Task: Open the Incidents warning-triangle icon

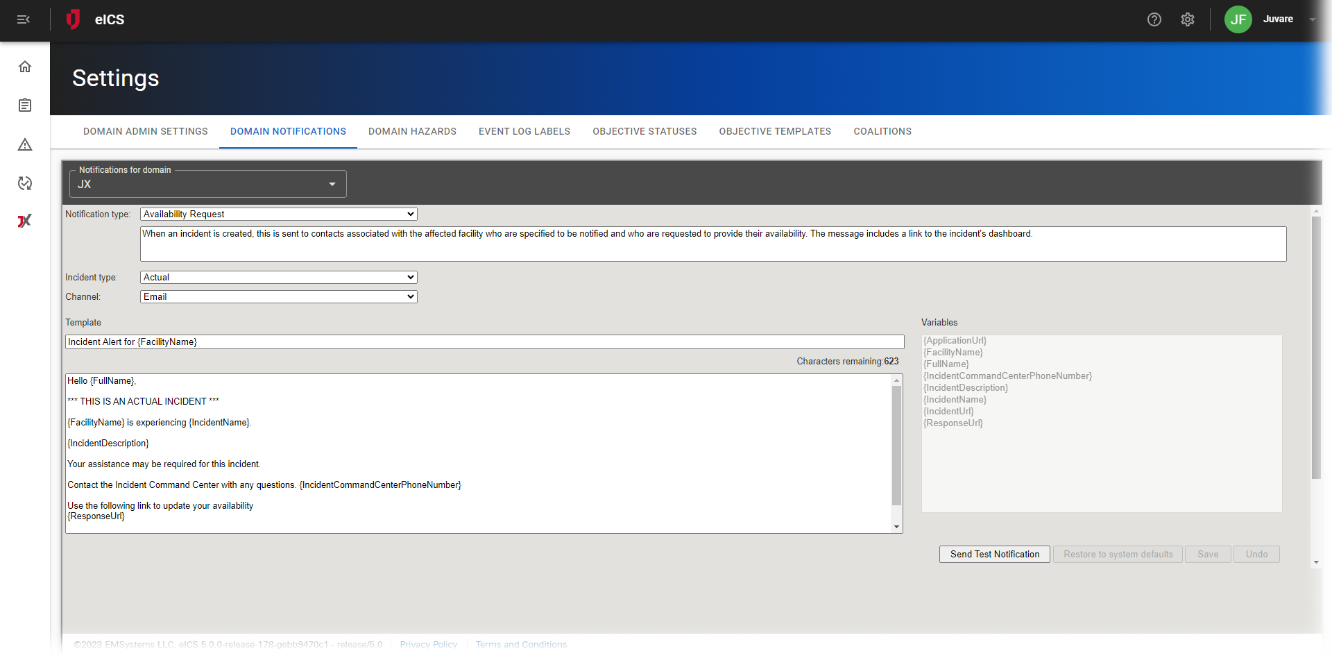Action: coord(25,144)
